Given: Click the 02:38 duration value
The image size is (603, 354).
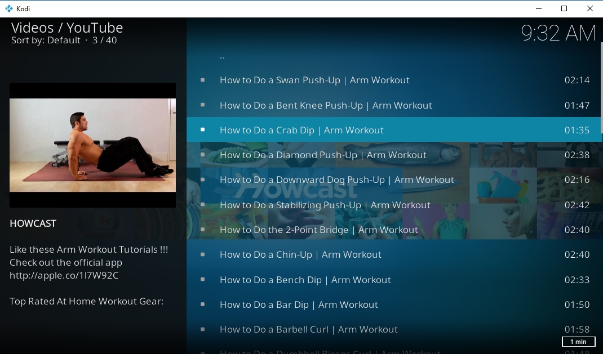Looking at the screenshot, I should pyautogui.click(x=577, y=155).
